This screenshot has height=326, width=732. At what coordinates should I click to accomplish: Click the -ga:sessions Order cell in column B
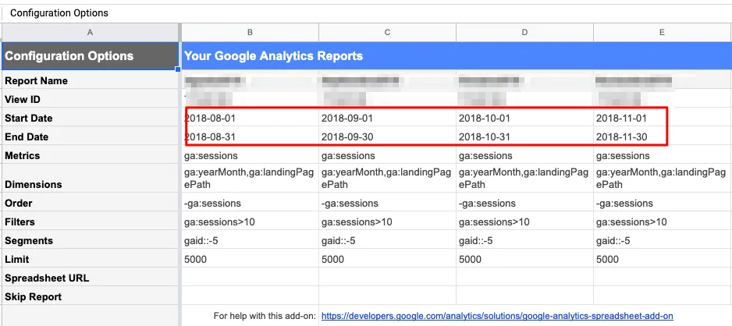pos(251,203)
